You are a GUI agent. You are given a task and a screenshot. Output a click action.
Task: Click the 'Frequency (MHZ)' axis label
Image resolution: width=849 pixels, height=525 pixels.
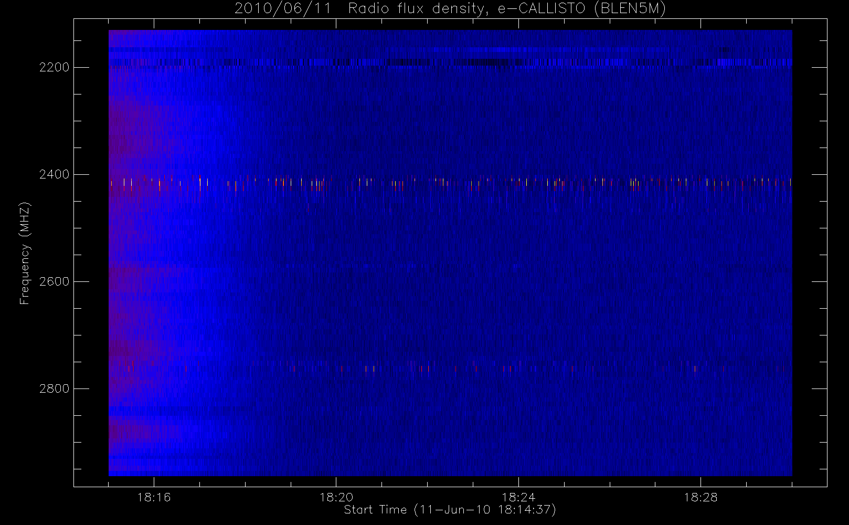coord(25,253)
